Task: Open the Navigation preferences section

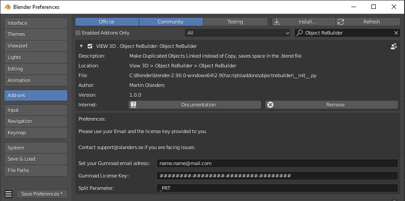Action: click(x=36, y=121)
